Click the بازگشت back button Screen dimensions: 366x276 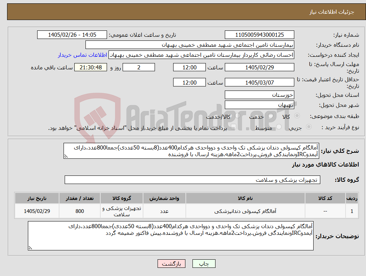pos(171,264)
